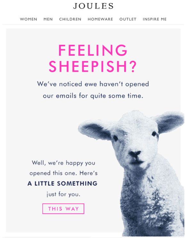Click the pink THIS WAY button
187x238 pixels.
click(63, 209)
